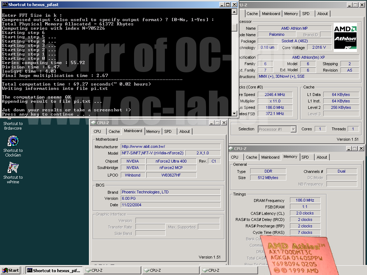Open Cache tab in top CPU-Z window
Viewport: 367px width, 275px height.
252,14
